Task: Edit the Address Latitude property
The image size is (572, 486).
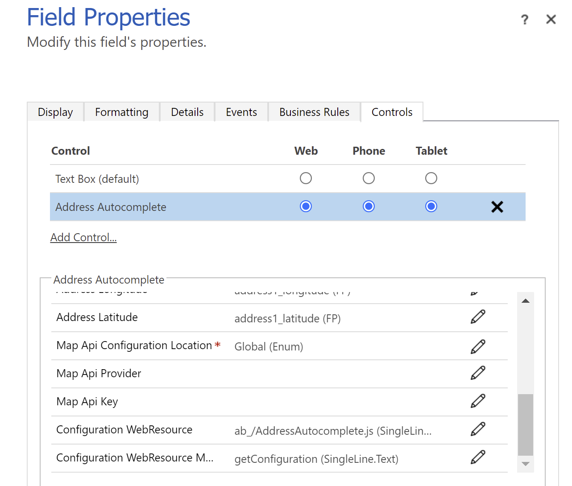Action: 478,317
